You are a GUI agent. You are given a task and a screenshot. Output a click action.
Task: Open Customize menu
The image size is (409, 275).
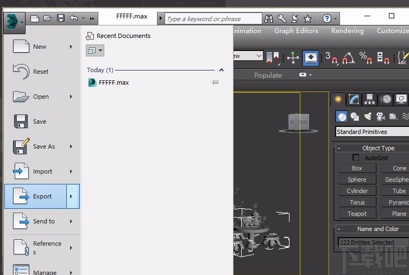click(x=393, y=31)
